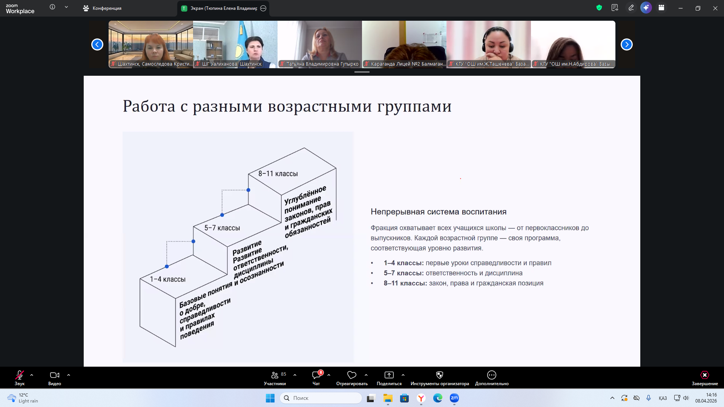Click Завершение end meeting button
Image resolution: width=724 pixels, height=407 pixels.
click(704, 375)
